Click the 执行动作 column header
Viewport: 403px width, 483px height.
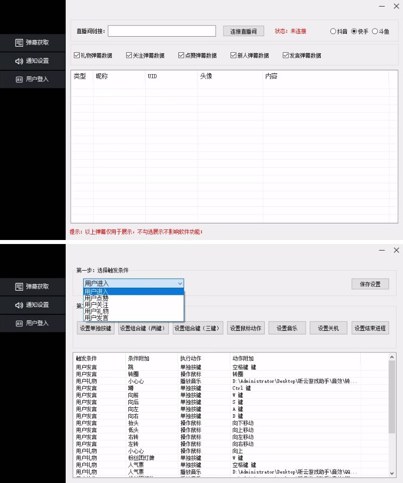[x=204, y=358]
